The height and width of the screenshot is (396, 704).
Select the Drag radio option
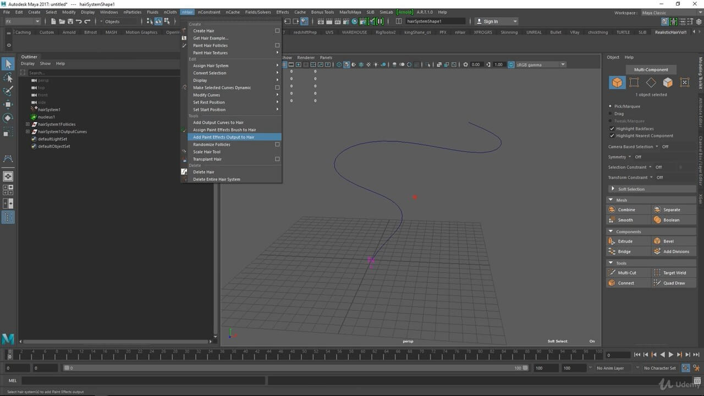tap(610, 114)
